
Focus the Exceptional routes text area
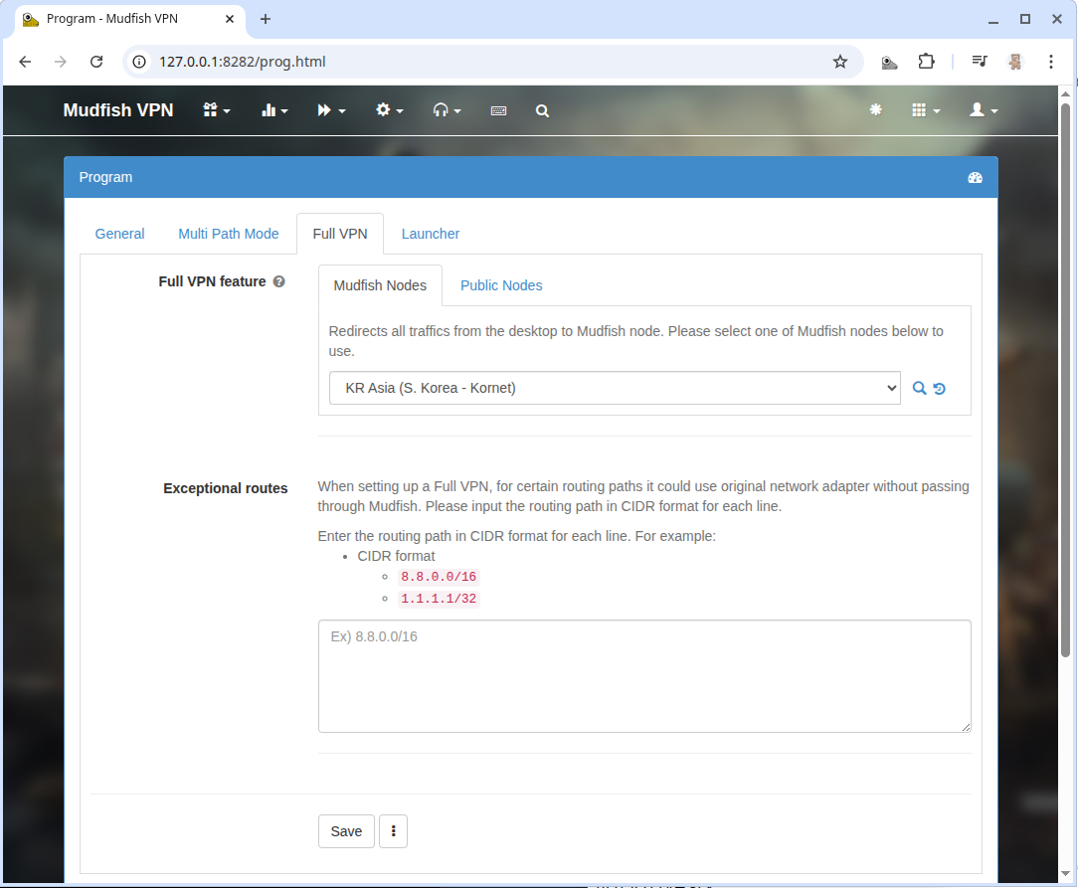(644, 676)
